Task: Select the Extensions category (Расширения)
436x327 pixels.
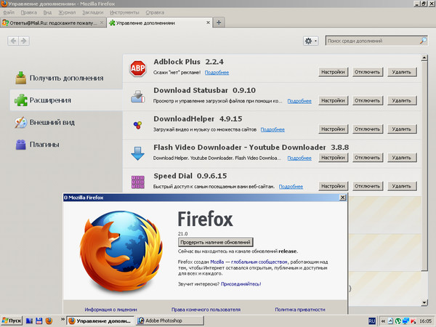Action: 66,100
